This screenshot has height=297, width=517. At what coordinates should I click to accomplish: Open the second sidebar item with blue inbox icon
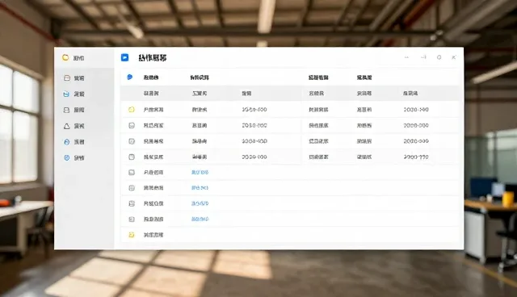(74, 94)
